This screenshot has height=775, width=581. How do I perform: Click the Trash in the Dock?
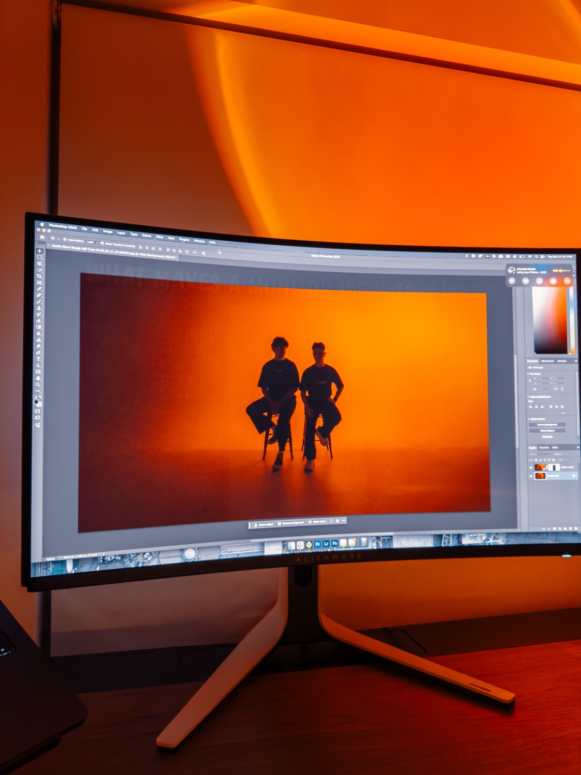(x=364, y=542)
